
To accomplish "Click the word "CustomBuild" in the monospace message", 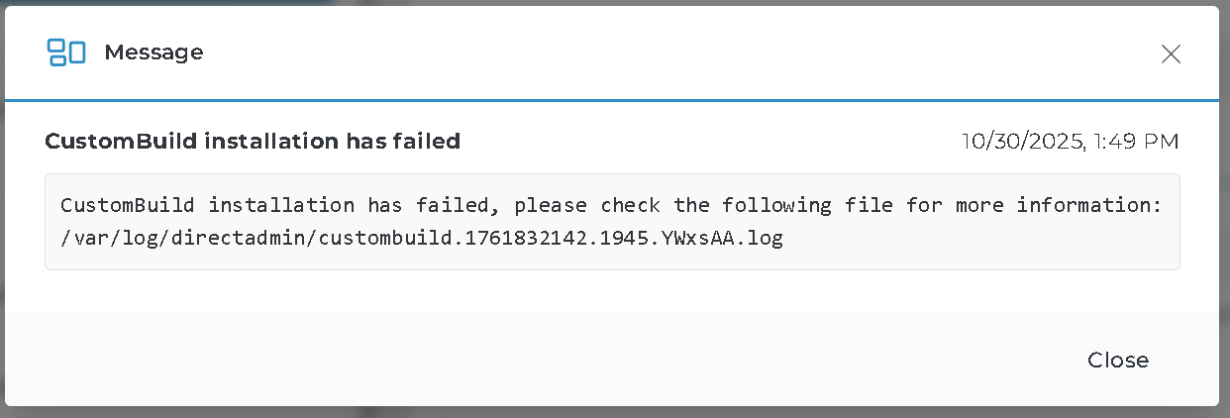I will [x=128, y=206].
